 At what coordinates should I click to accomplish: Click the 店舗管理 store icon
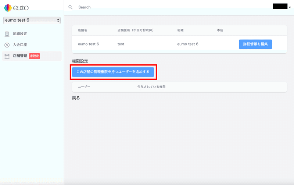[7, 56]
